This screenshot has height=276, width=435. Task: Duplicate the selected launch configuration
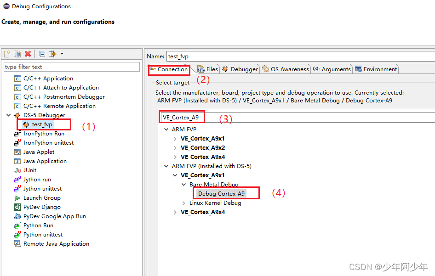pos(17,54)
